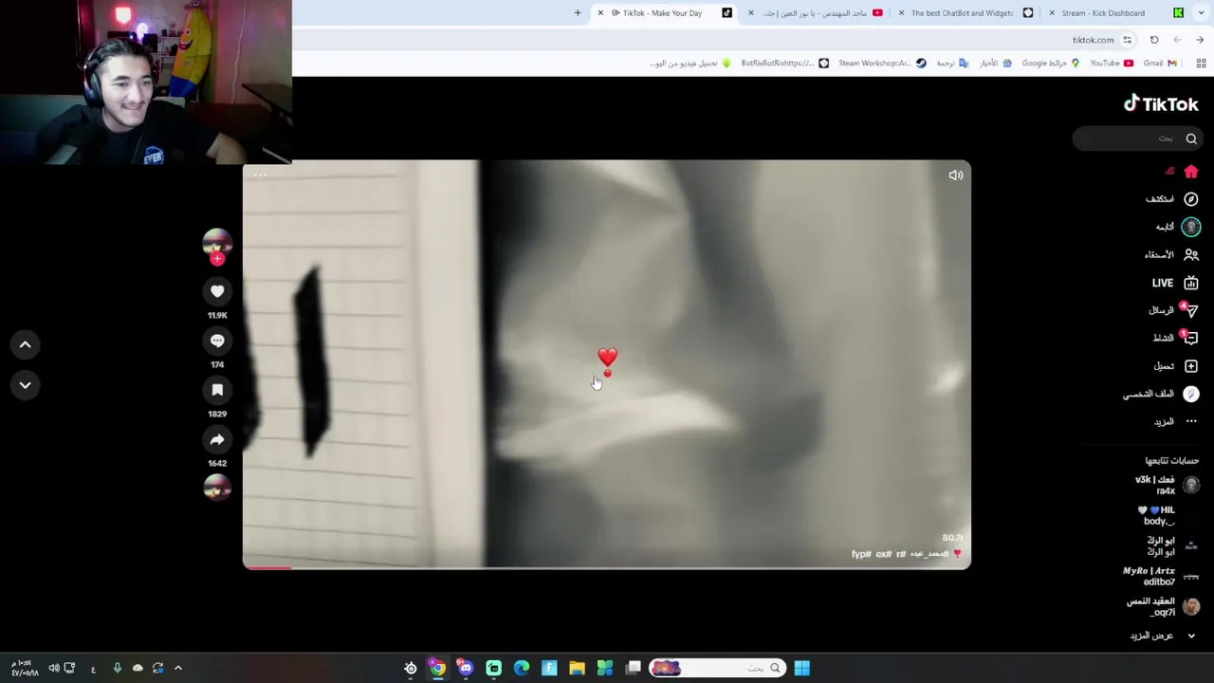Go to next video with down arrow
The height and width of the screenshot is (683, 1214).
[26, 385]
